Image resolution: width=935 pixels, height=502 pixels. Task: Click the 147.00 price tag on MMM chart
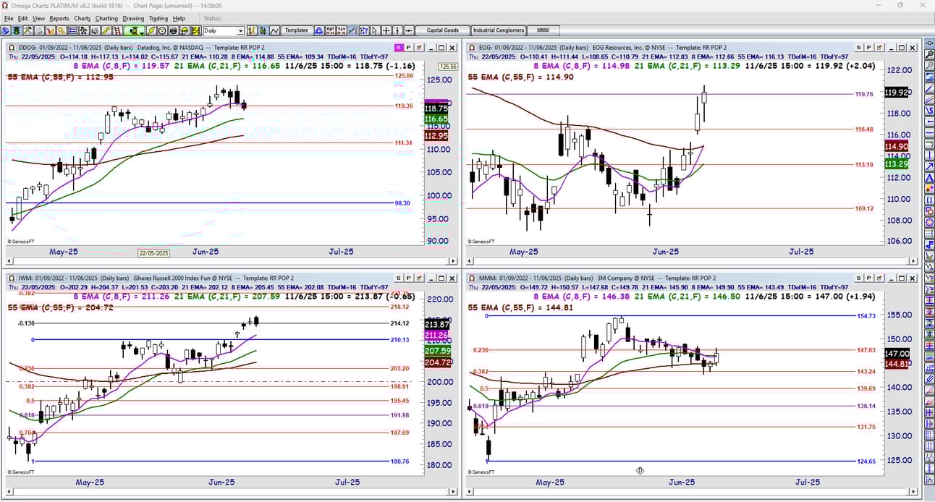(897, 353)
